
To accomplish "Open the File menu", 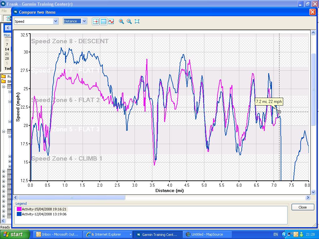I will click(x=4, y=11).
